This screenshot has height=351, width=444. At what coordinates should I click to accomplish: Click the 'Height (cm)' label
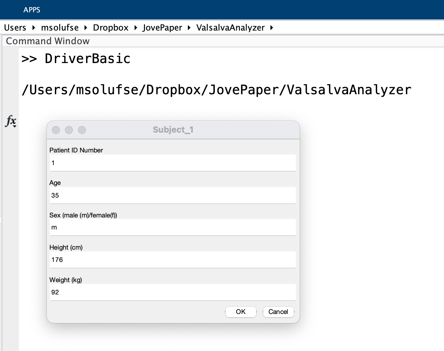point(66,247)
